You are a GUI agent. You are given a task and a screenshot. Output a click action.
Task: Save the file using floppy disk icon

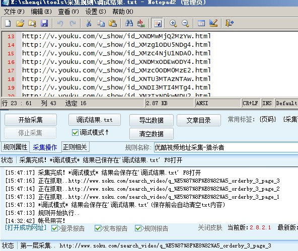[x=44, y=23]
